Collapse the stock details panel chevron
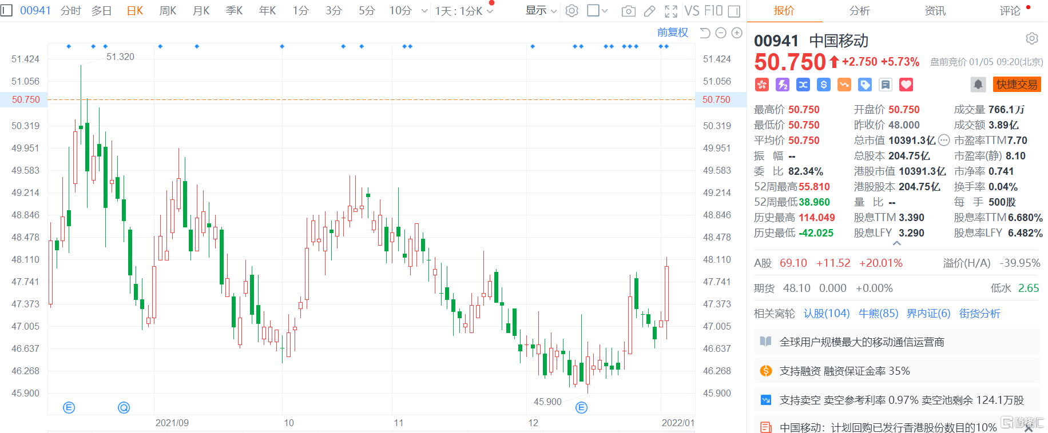The height and width of the screenshot is (433, 1048). click(897, 243)
